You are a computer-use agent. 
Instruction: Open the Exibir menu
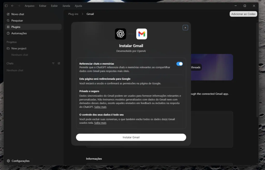tap(54, 6)
